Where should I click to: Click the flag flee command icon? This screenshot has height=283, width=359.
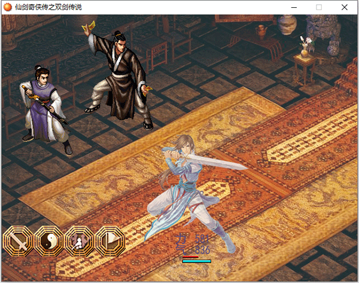[110, 241]
